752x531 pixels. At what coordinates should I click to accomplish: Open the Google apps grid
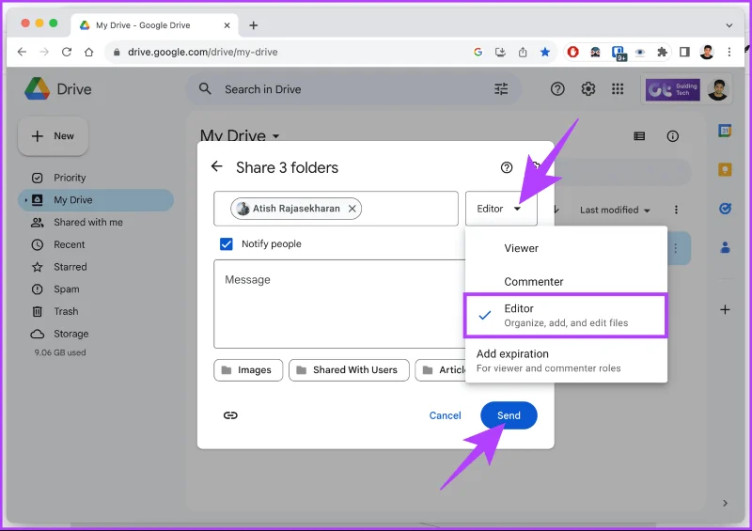[x=618, y=88]
